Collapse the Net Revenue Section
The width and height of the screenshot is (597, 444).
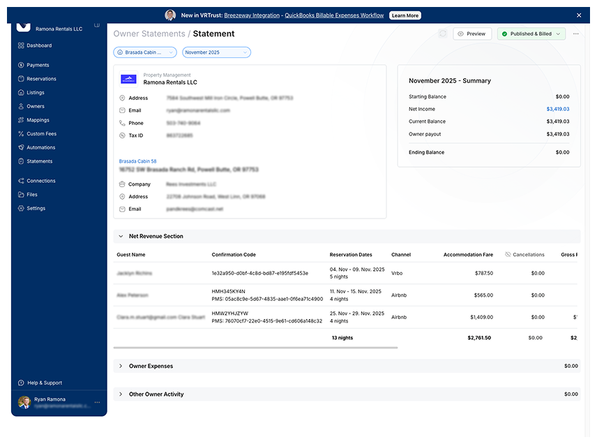click(121, 237)
